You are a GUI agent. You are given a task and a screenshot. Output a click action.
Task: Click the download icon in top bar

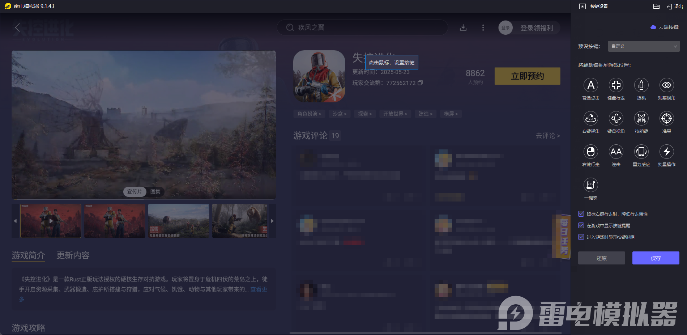coord(463,27)
